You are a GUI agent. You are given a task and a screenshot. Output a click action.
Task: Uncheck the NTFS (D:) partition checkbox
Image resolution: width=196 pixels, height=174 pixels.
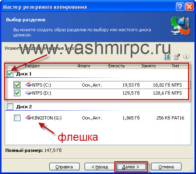tap(17, 93)
